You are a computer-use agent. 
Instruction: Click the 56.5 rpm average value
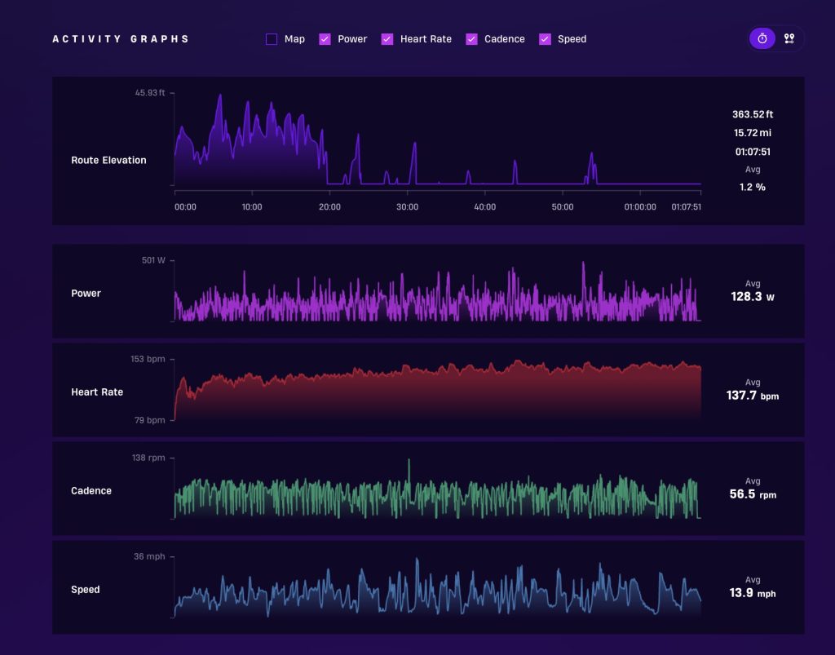[x=753, y=494]
